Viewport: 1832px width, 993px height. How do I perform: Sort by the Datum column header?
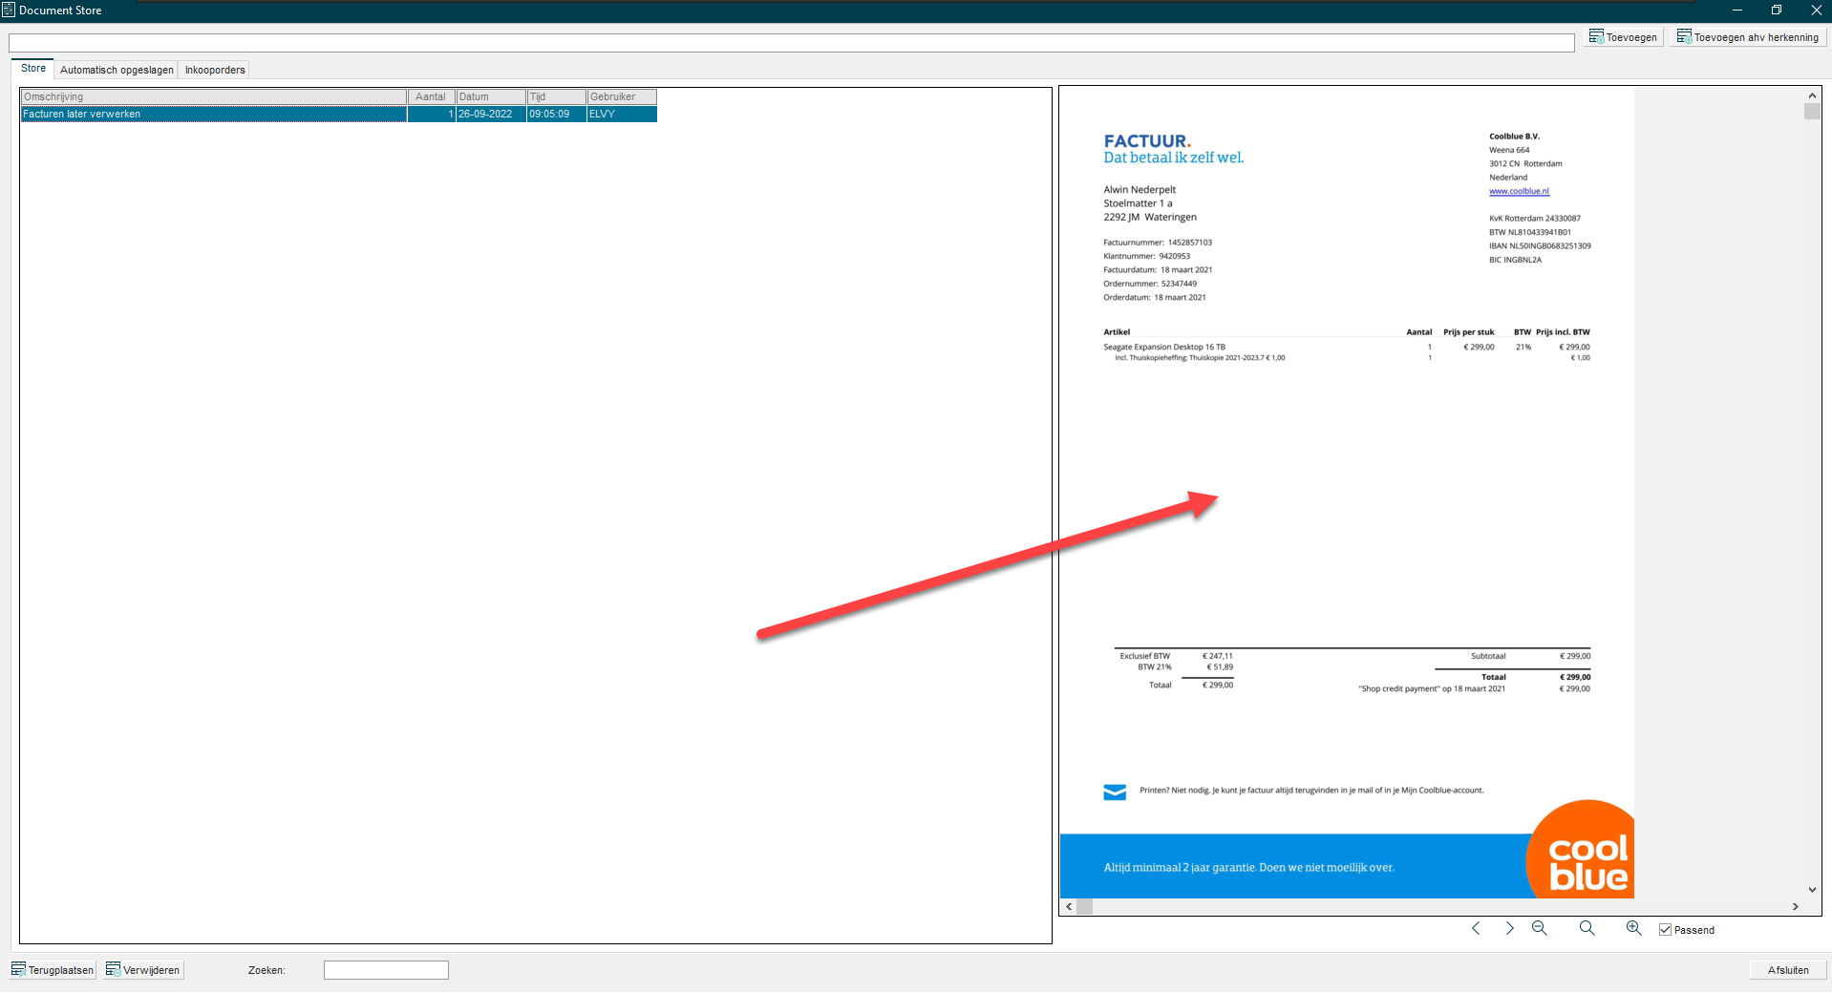coord(491,96)
